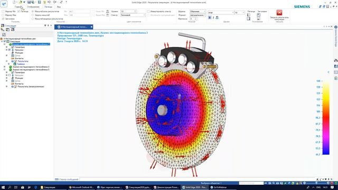Click the Close simulation results red X button
This screenshot has width=338, height=190.
[x=279, y=13]
